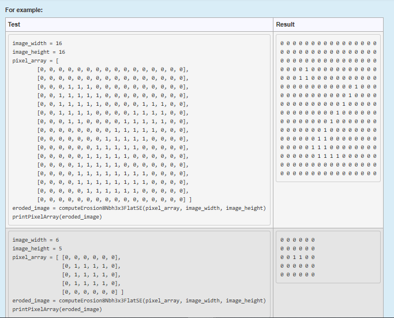Click the line "image_width = 16"

[x=37, y=43]
